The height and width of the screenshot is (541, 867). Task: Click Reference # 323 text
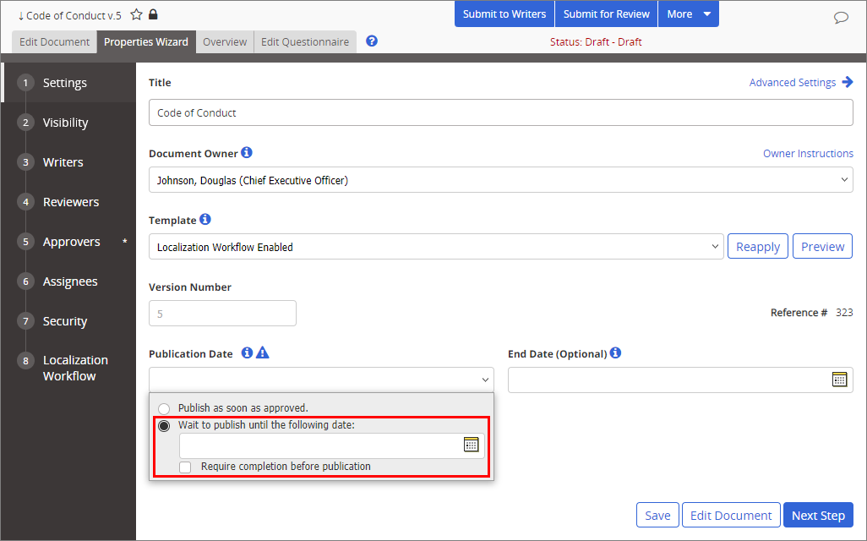click(812, 313)
